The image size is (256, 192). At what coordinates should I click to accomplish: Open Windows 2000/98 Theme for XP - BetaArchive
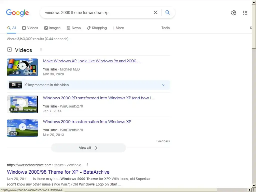[58, 172]
